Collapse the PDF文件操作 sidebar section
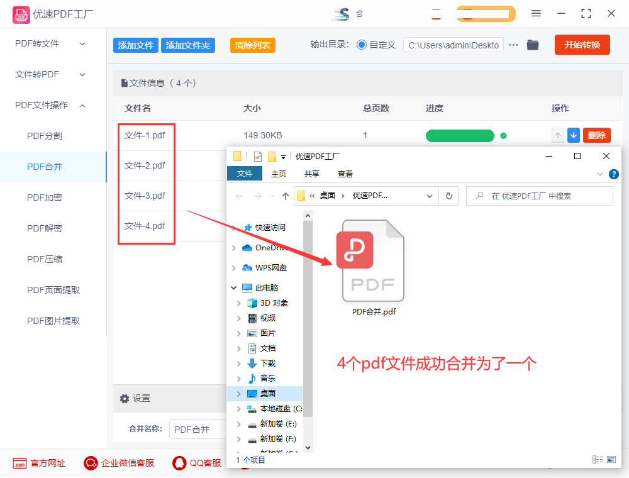The image size is (629, 478). [82, 106]
